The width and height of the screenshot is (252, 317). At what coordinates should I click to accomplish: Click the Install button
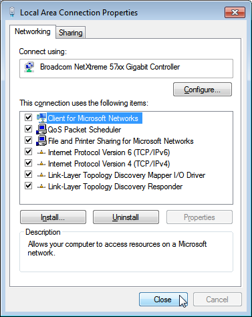pyautogui.click(x=53, y=217)
